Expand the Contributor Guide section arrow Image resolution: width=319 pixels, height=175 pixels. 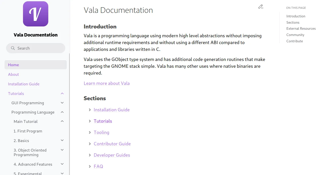[90, 144]
